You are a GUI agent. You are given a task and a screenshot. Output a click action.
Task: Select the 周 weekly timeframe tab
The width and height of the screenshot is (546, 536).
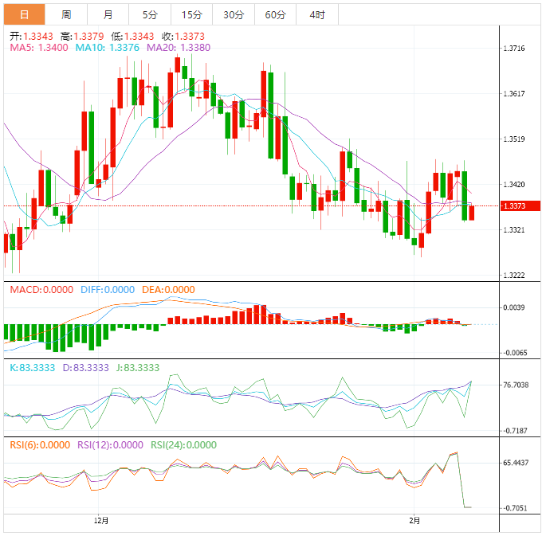[66, 14]
